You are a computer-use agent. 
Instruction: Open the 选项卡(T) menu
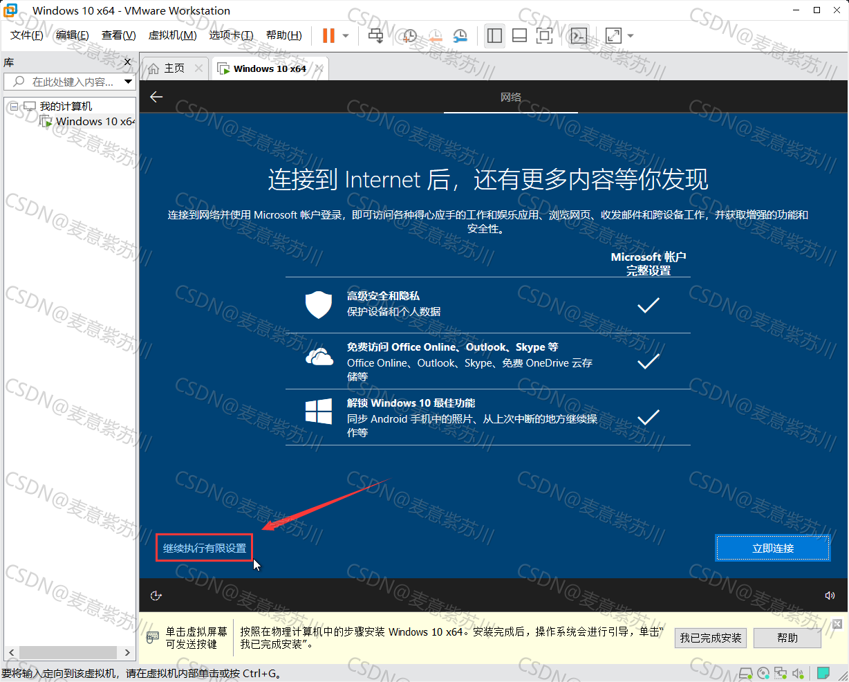[x=232, y=35]
